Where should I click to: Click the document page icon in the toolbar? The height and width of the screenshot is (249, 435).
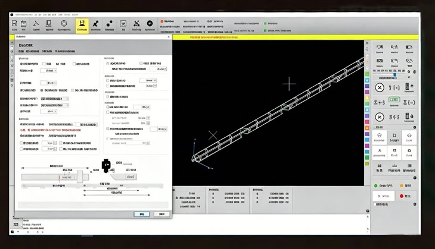coord(49,24)
